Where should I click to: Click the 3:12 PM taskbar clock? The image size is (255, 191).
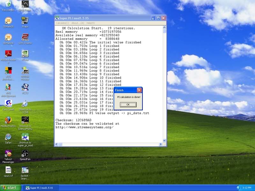[x=246, y=188]
